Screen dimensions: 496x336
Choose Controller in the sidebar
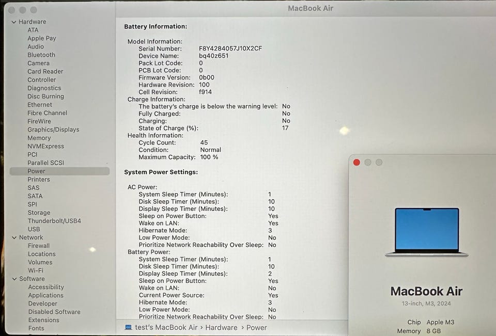pos(41,79)
